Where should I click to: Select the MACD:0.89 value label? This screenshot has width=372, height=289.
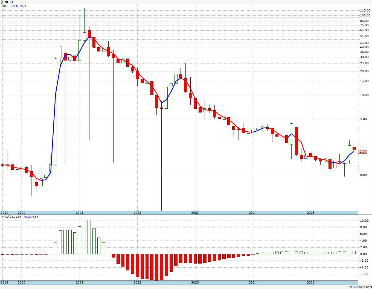[31, 216]
